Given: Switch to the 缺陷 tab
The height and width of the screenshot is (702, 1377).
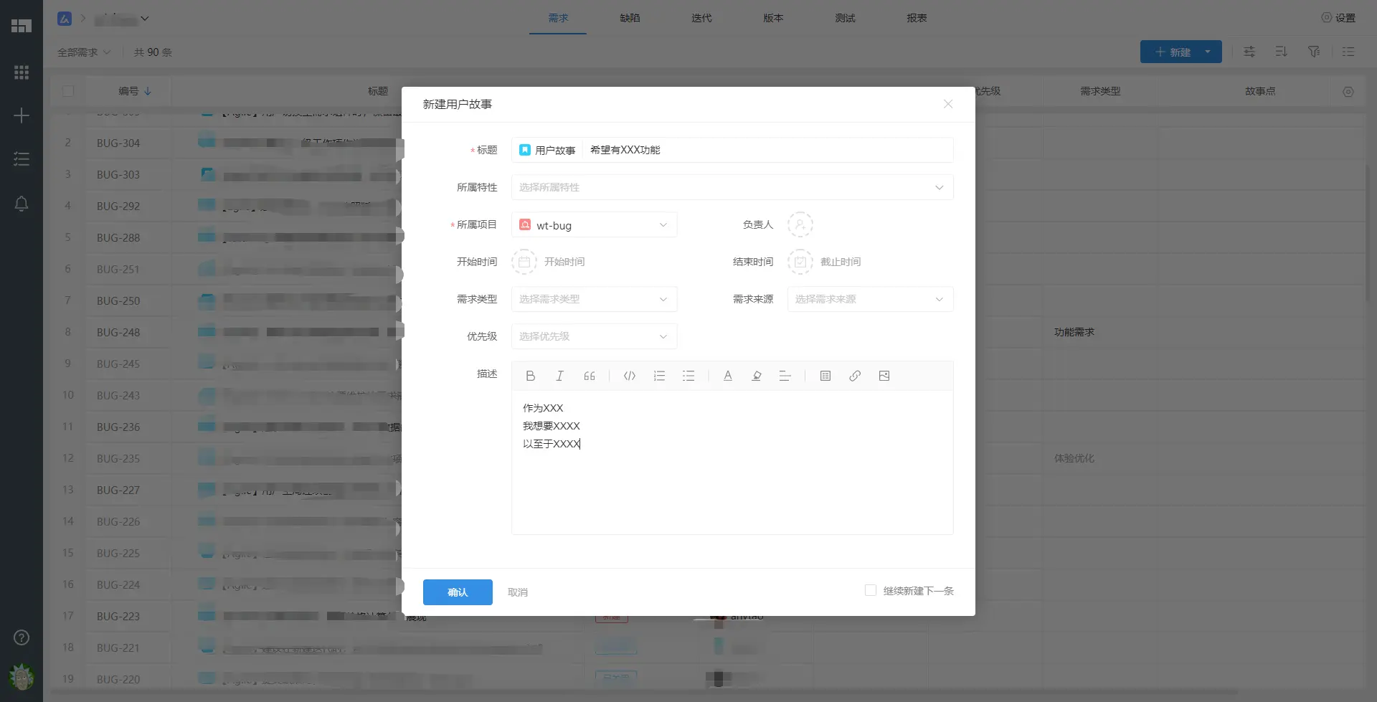Looking at the screenshot, I should coord(630,18).
